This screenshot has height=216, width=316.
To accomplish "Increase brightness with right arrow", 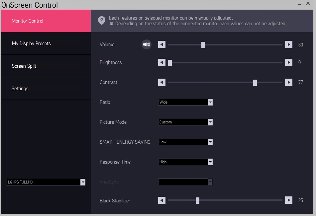I will pos(289,62).
